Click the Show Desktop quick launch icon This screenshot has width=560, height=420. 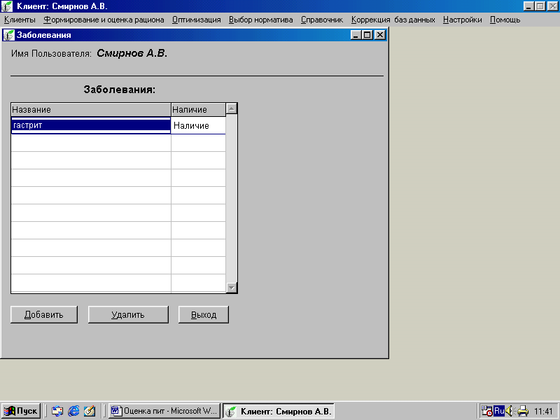point(57,411)
